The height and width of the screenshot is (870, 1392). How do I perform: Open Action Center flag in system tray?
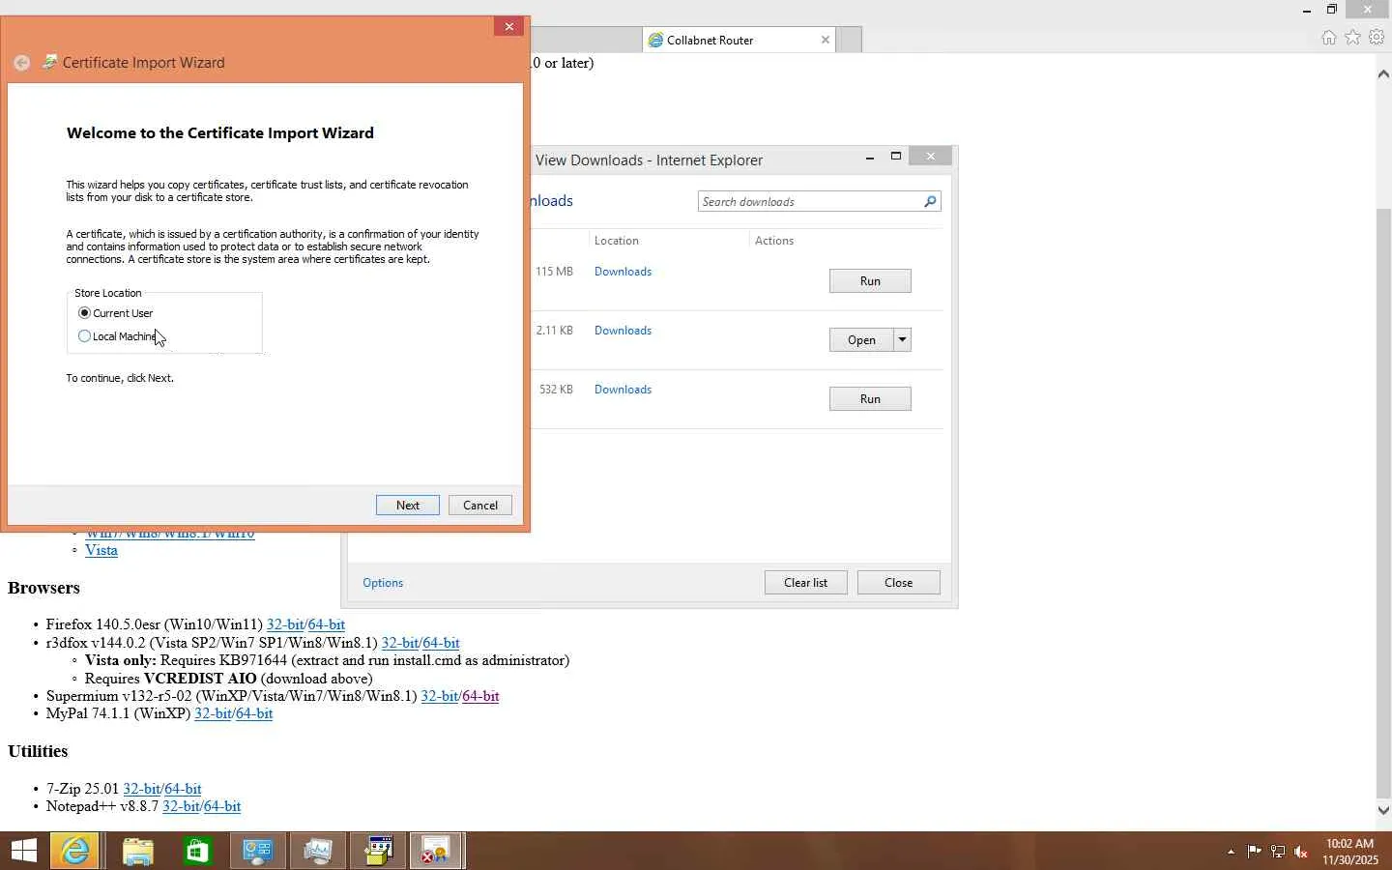(x=1254, y=852)
